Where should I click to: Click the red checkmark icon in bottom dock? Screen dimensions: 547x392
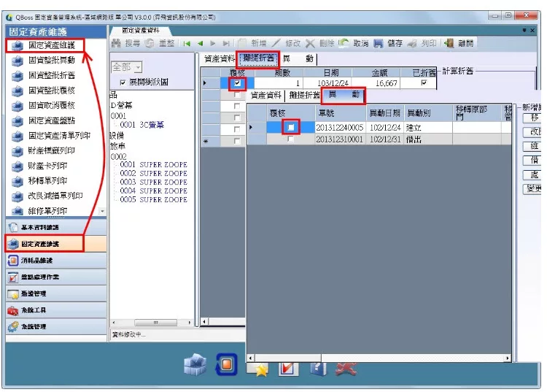288,368
